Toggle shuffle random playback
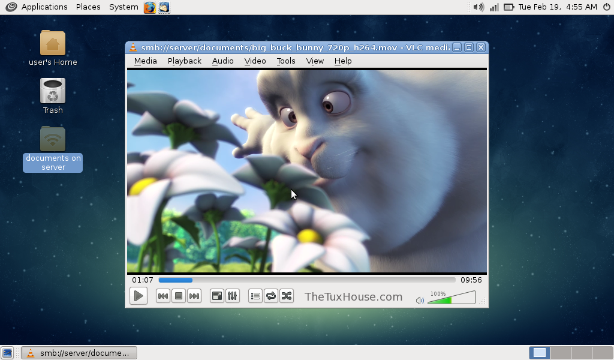614x360 pixels. point(287,296)
